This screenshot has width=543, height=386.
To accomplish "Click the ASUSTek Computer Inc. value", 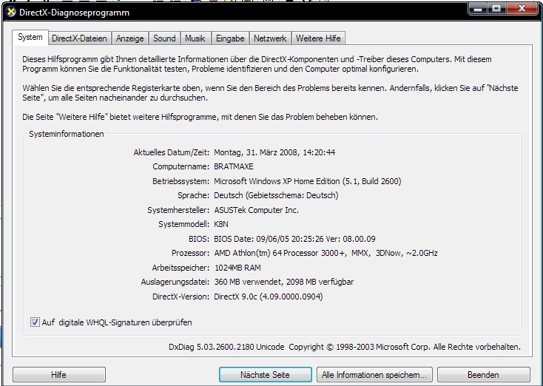I will [x=256, y=210].
